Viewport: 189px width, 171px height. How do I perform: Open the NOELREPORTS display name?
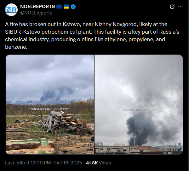[37, 7]
